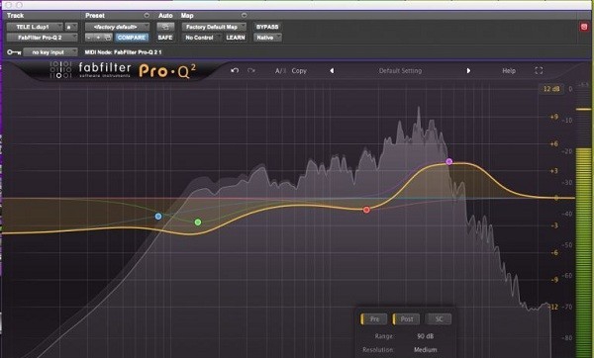594x358 pixels.
Task: Toggle the SC sidechain analyzer
Action: tap(439, 319)
